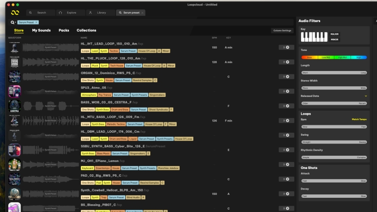Click the Loopcloud logo icon
The height and width of the screenshot is (212, 377).
tap(15, 13)
